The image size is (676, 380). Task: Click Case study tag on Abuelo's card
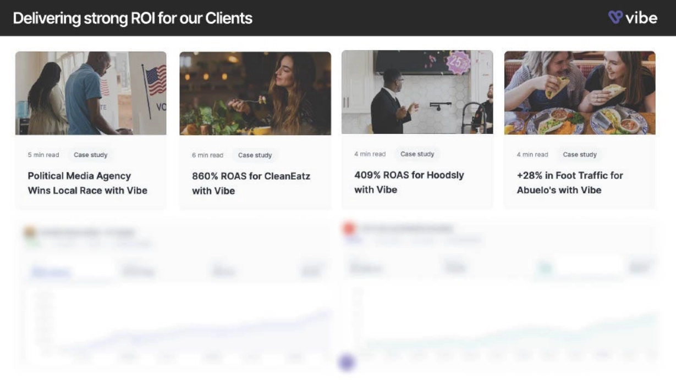pos(580,155)
